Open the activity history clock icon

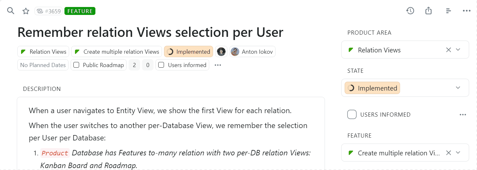click(x=410, y=11)
